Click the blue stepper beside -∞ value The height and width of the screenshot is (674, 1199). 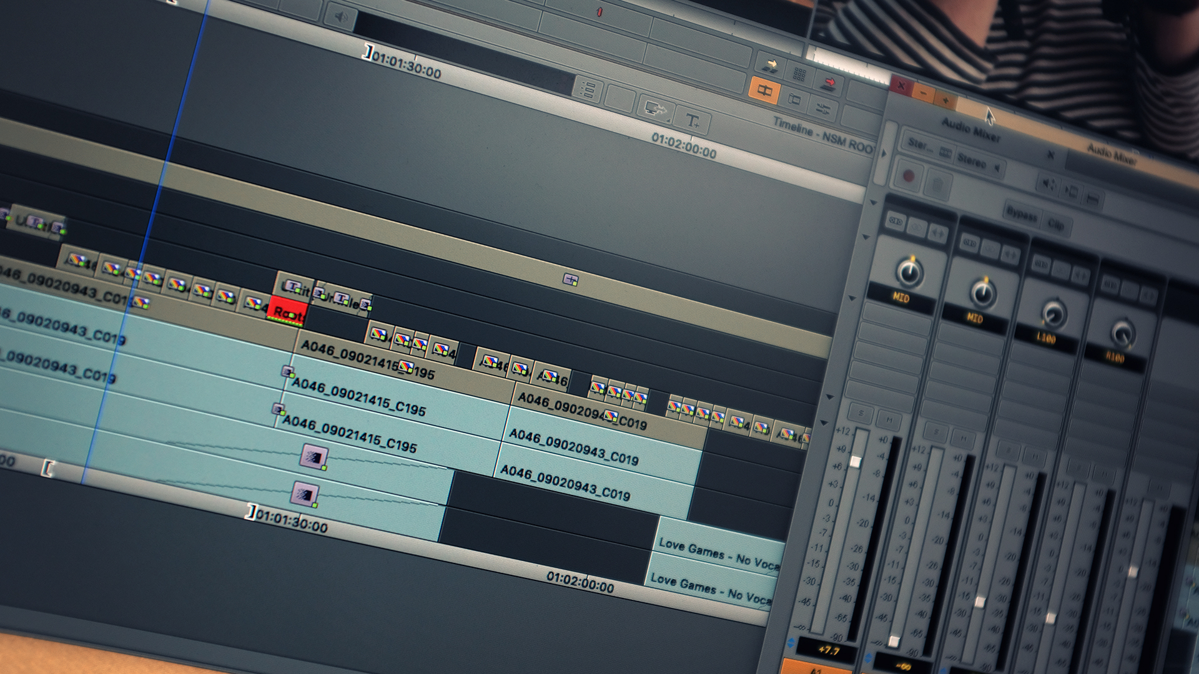pyautogui.click(x=867, y=658)
